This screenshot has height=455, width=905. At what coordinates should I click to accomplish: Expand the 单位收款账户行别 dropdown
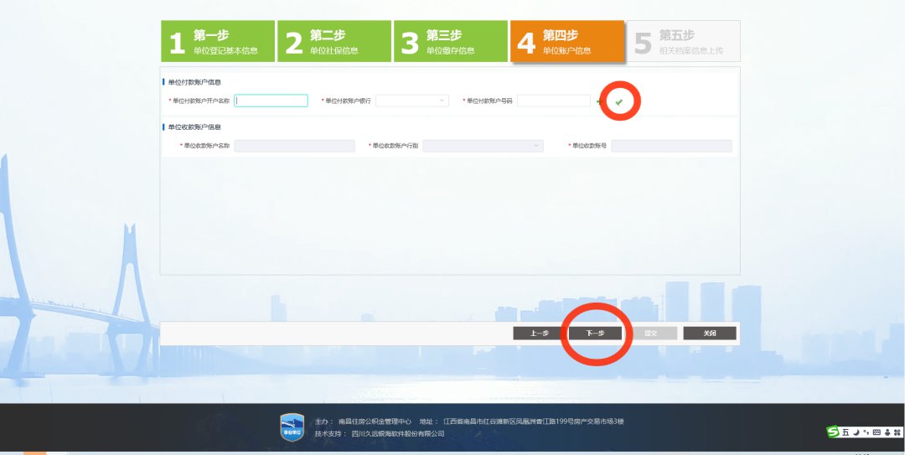[483, 146]
